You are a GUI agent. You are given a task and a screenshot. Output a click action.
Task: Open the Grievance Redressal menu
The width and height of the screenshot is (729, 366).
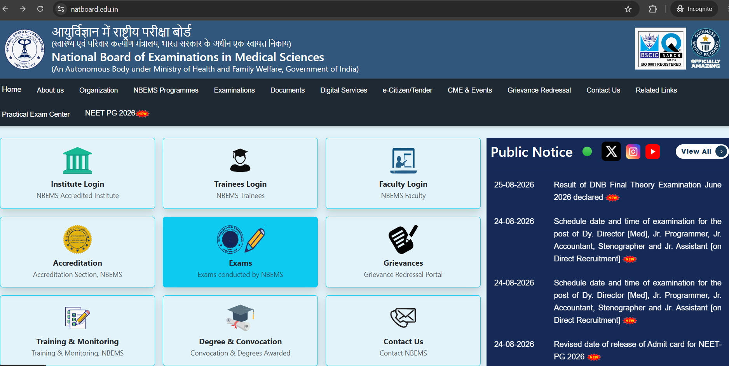[539, 90]
